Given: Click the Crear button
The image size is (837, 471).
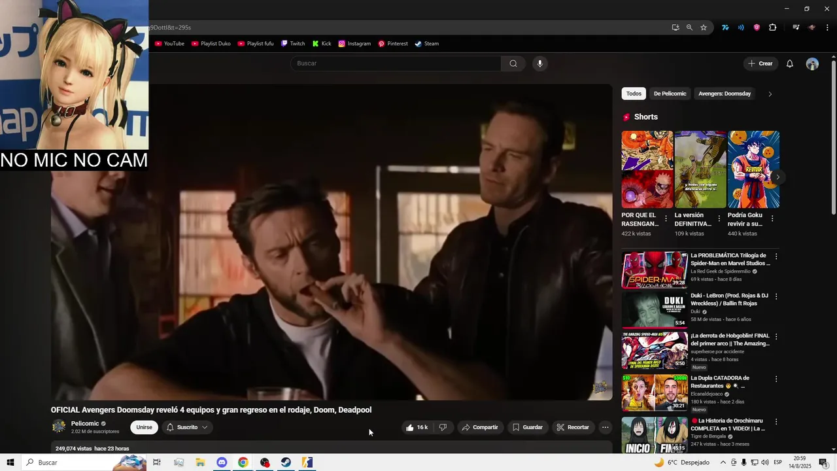Looking at the screenshot, I should [760, 63].
